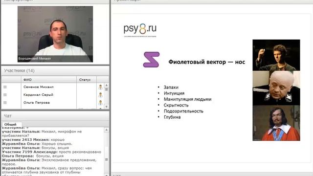Image resolution: width=313 pixels, height=176 pixels.
Task: Click the Чат panel header
Action: pos(55,116)
